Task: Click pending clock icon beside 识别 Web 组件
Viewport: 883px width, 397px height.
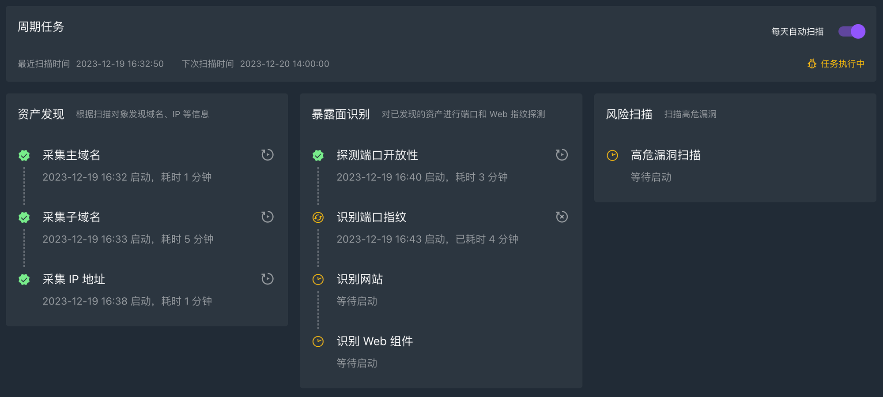Action: 318,341
